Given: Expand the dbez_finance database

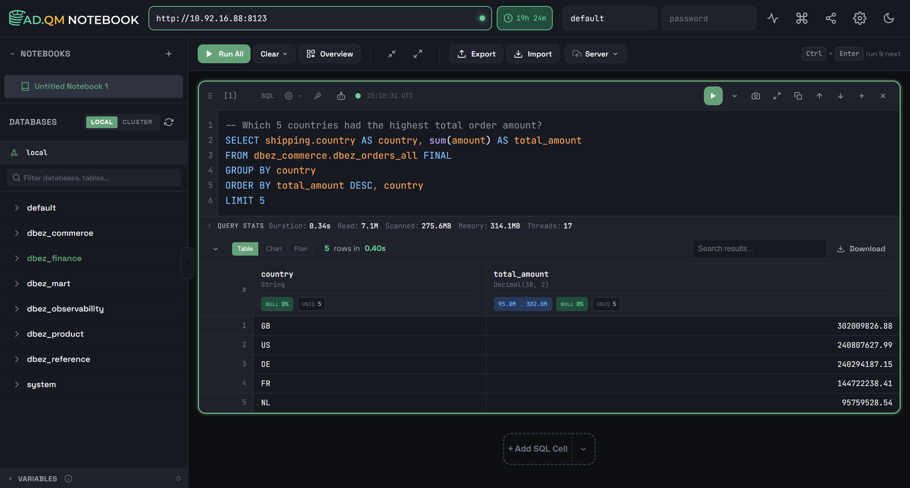Looking at the screenshot, I should click(17, 258).
